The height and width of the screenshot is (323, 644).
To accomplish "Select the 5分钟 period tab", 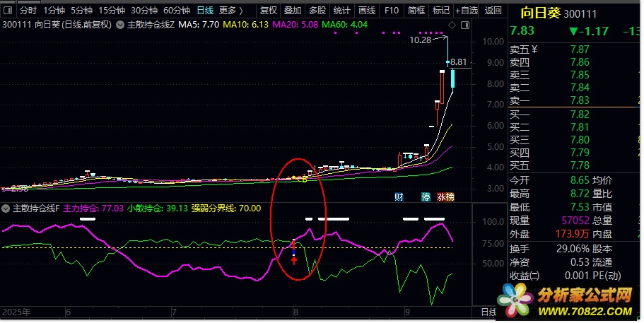I will 81,11.
